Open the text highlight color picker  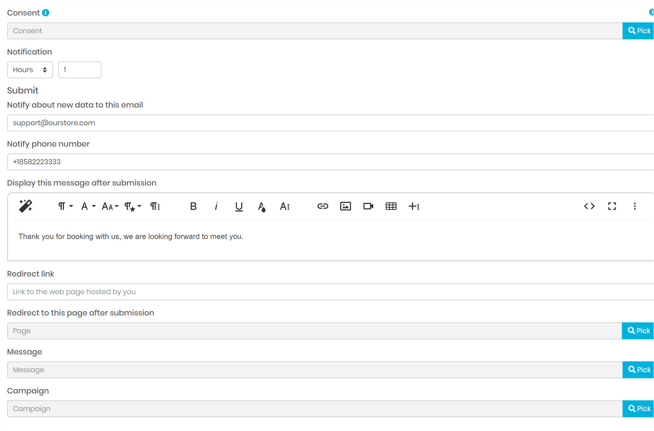click(262, 206)
